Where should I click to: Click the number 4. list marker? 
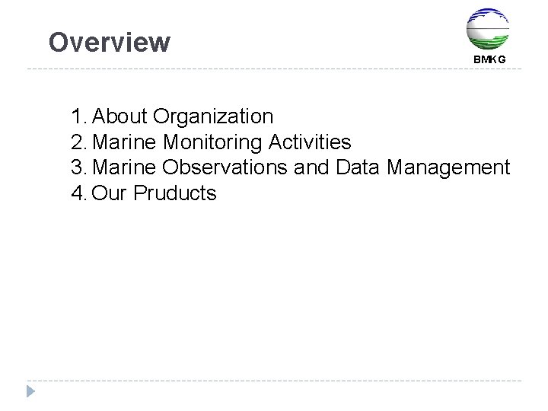[79, 193]
